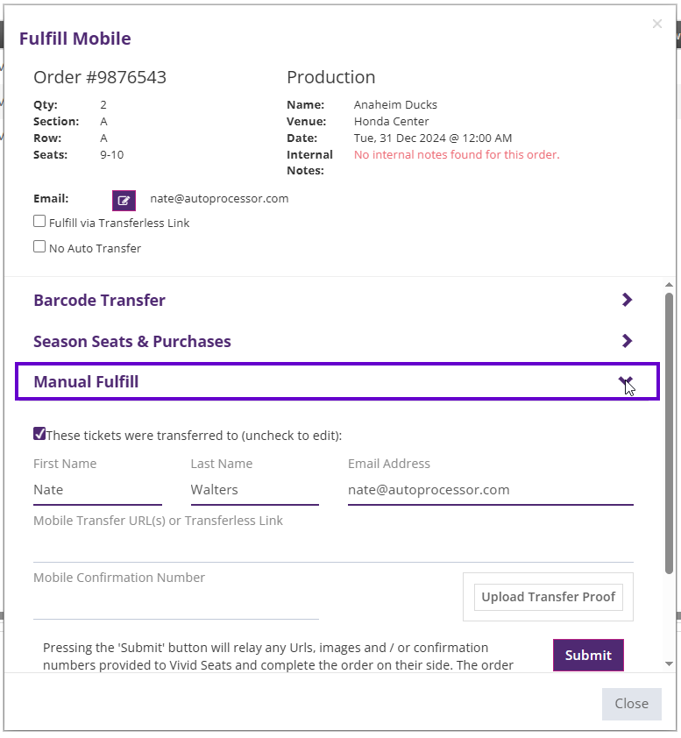The height and width of the screenshot is (738, 681).
Task: Click the Manual Fulfill collapse chevron
Action: [x=626, y=380]
